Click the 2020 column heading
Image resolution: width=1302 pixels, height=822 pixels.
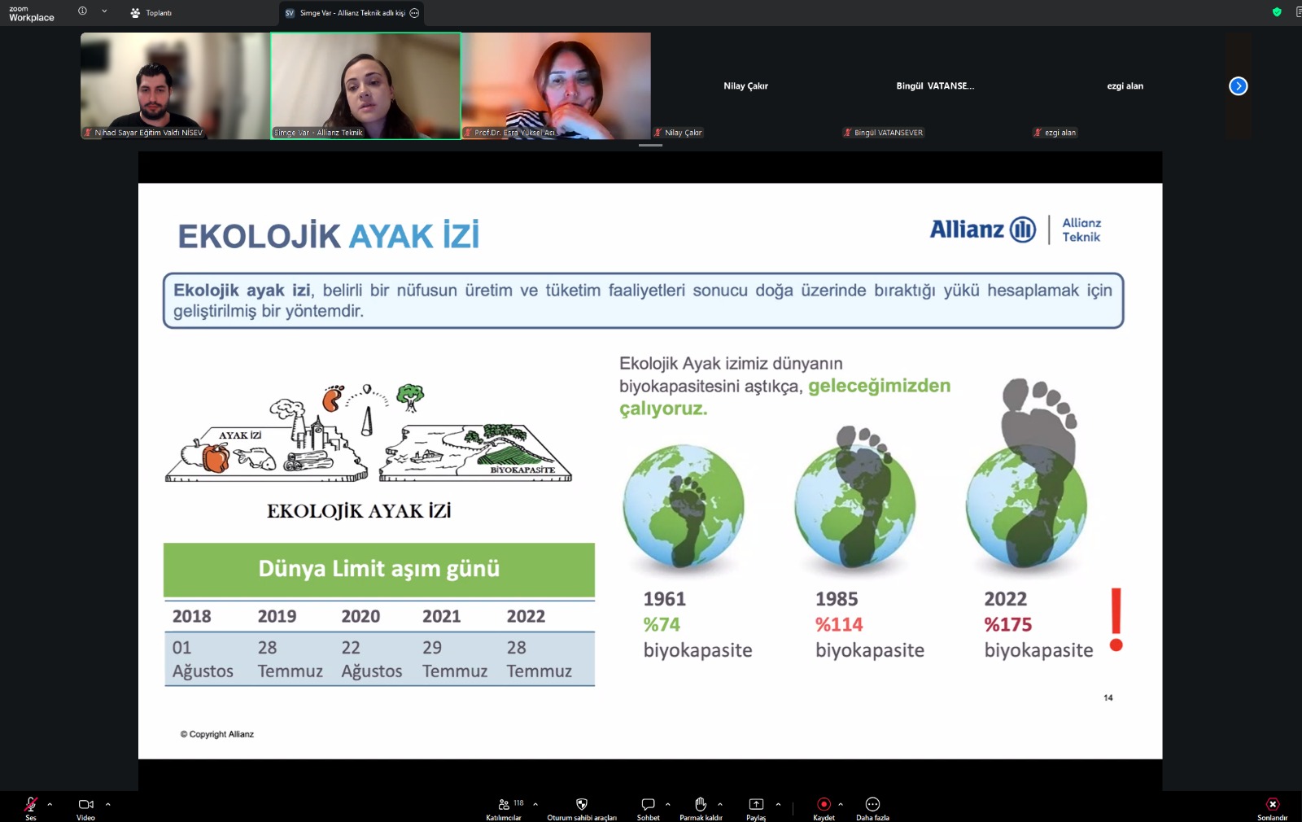(x=360, y=616)
